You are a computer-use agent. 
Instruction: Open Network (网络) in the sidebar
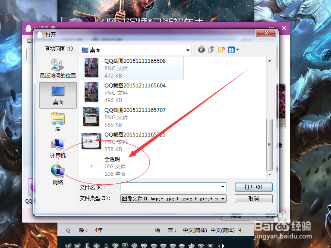[58, 175]
